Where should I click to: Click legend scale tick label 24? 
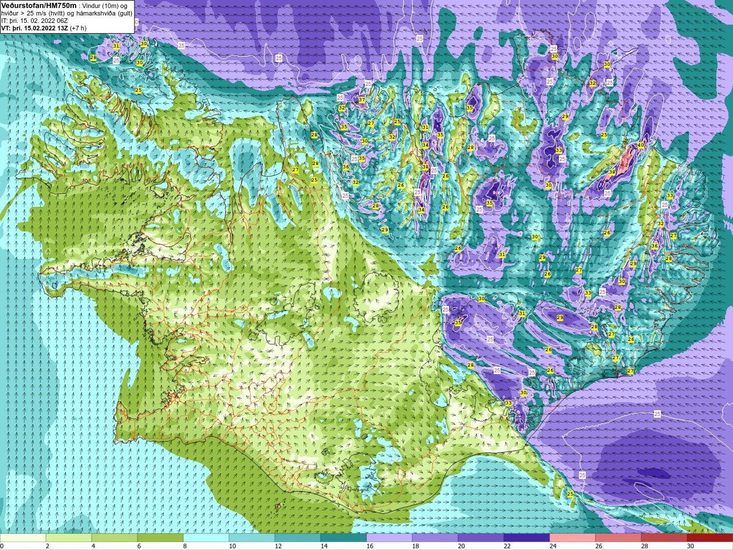tap(553, 546)
